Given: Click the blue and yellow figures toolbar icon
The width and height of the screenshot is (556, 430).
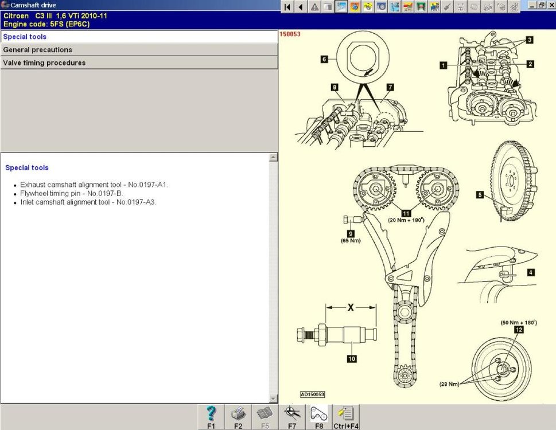Looking at the screenshot, I should click(x=435, y=6).
